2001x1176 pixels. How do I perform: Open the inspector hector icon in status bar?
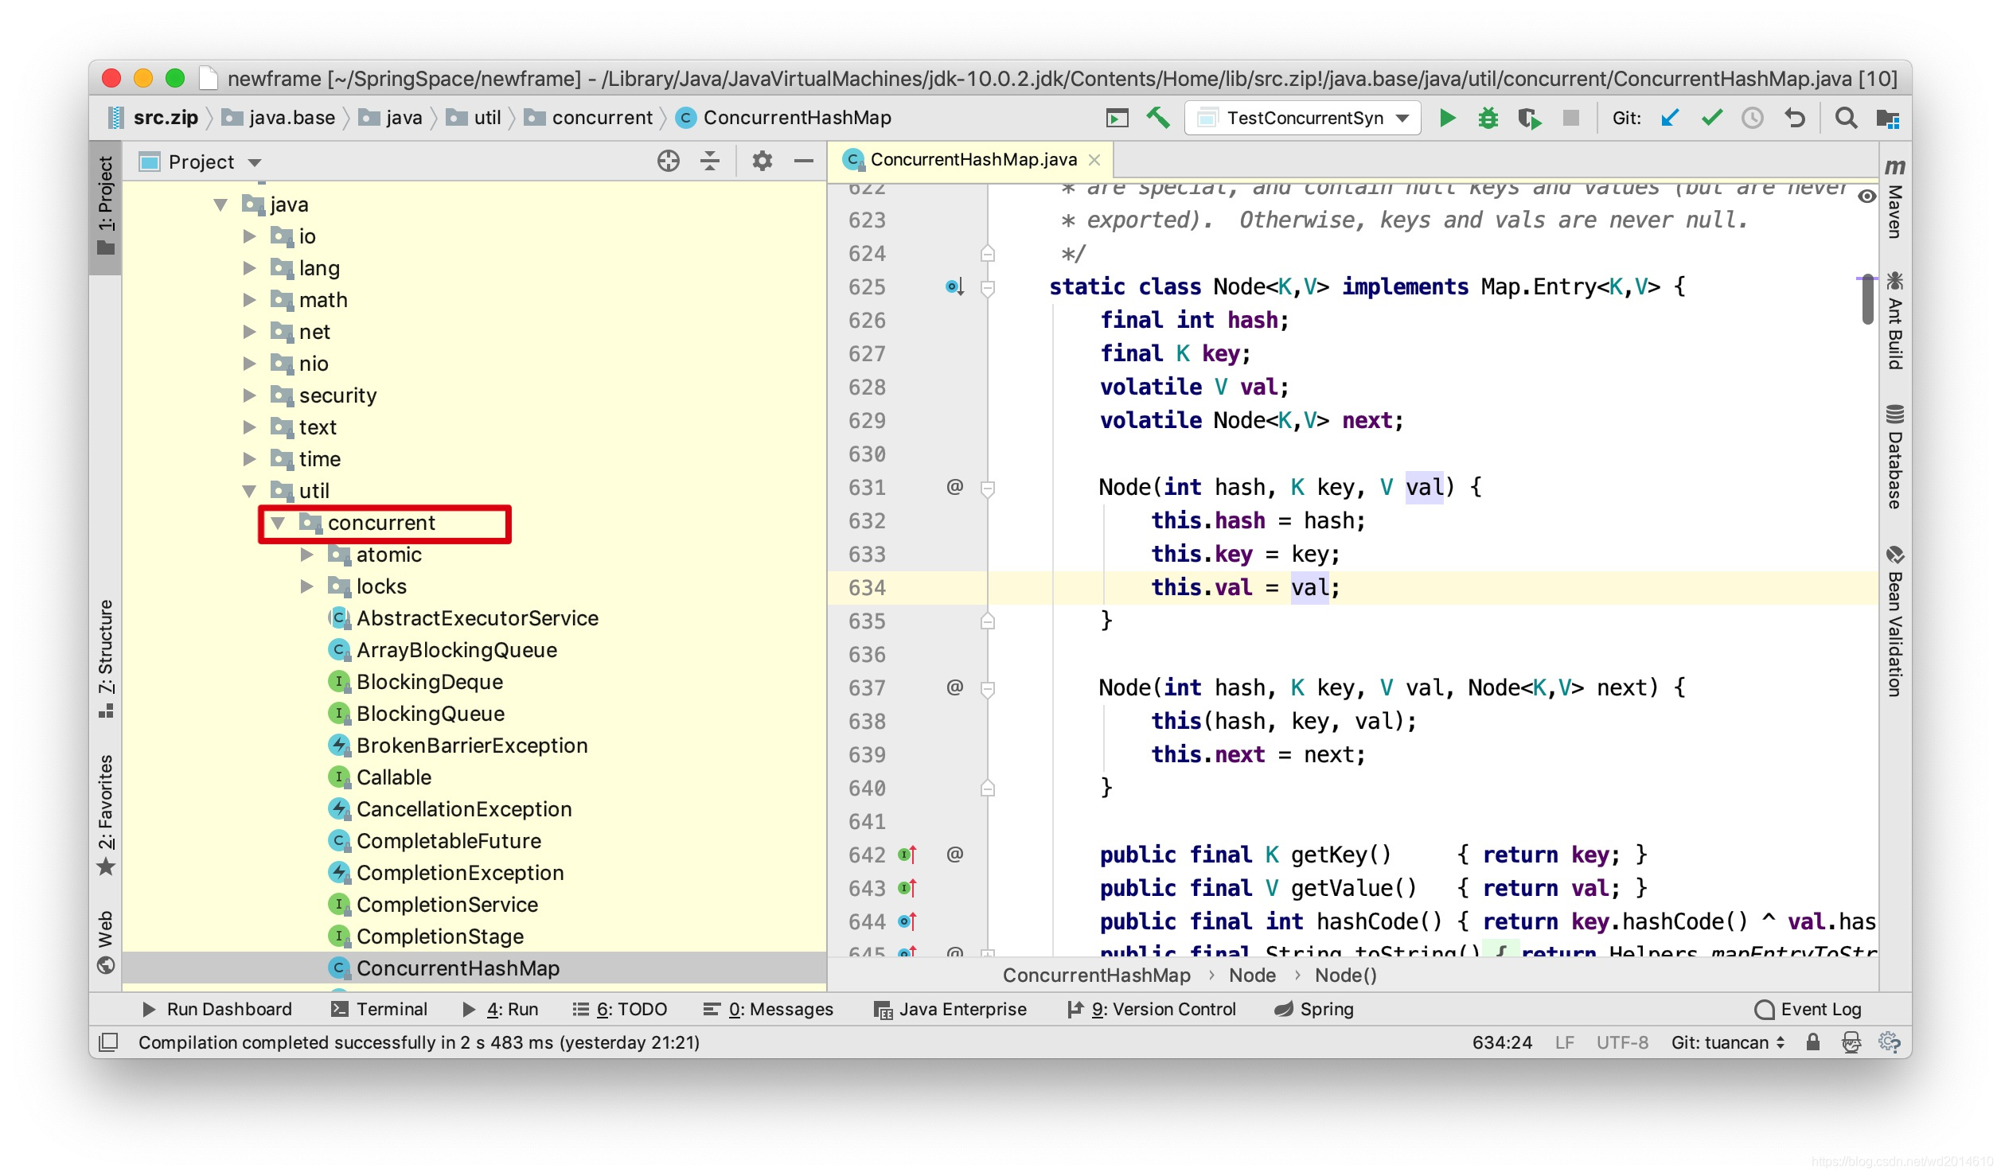coord(1851,1042)
